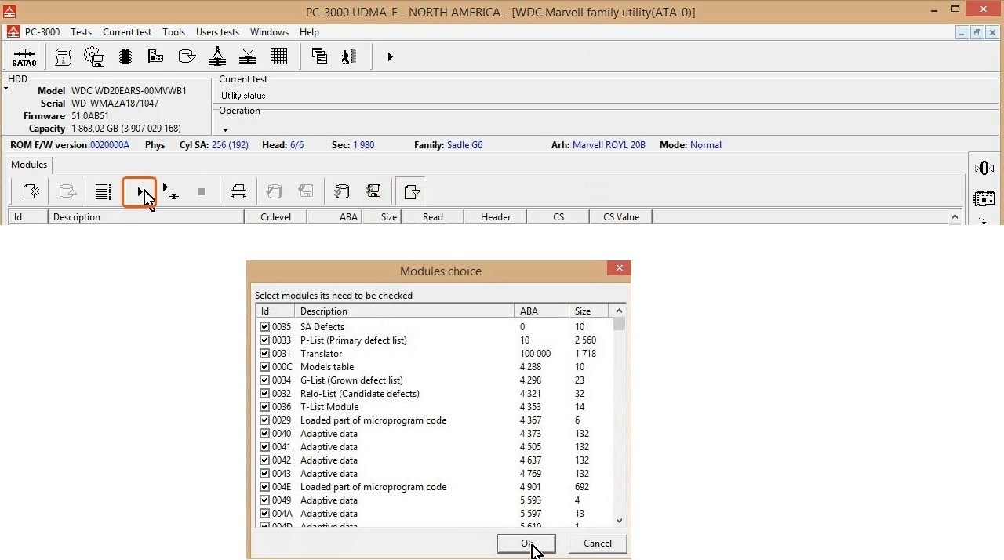Click the scroll with info icon in toolbar
1004x560 pixels.
tap(64, 56)
